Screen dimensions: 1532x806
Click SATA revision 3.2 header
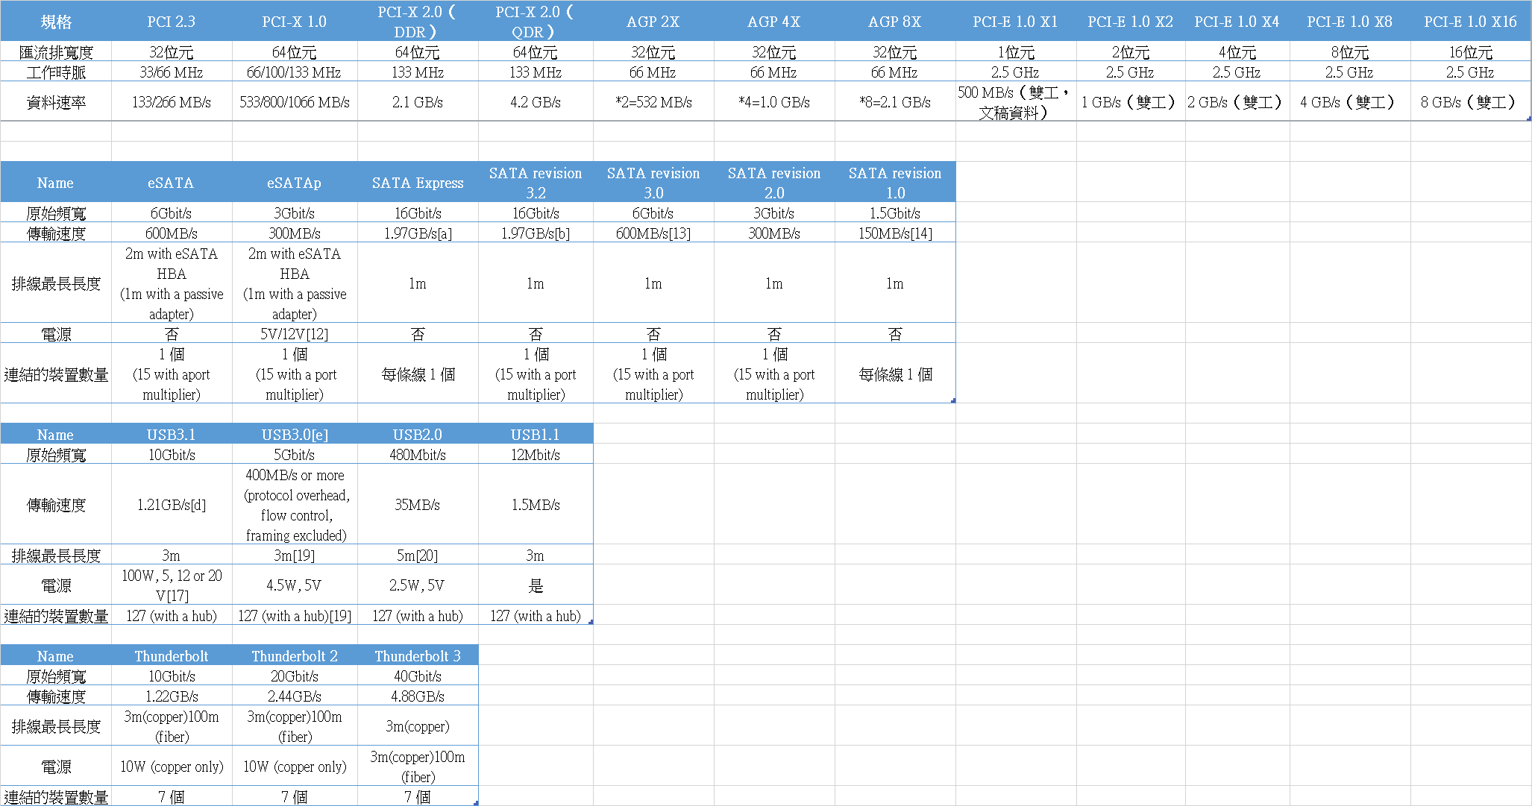(536, 182)
